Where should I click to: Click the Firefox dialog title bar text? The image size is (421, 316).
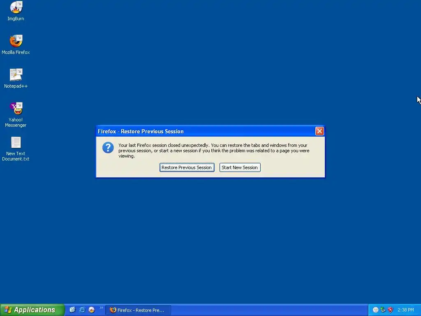click(141, 131)
